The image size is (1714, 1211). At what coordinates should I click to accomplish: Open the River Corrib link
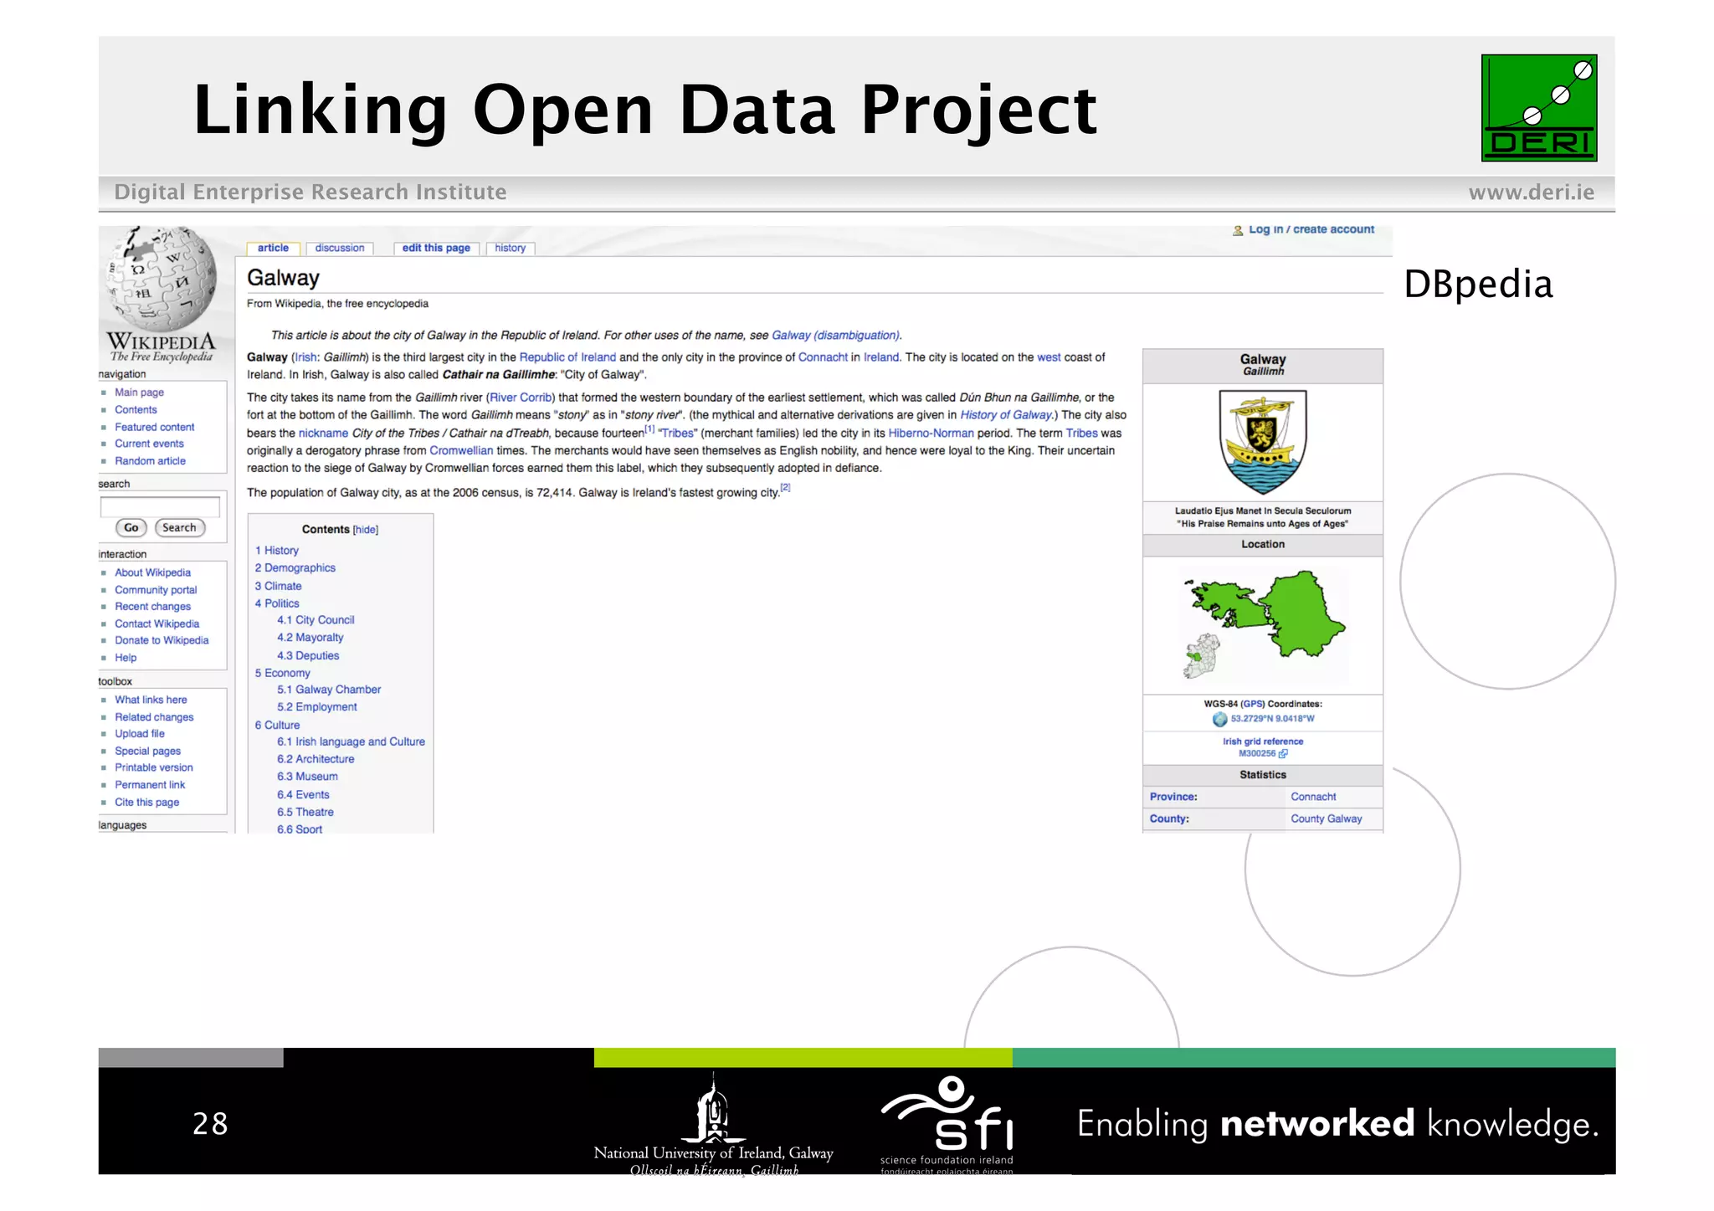coord(521,398)
